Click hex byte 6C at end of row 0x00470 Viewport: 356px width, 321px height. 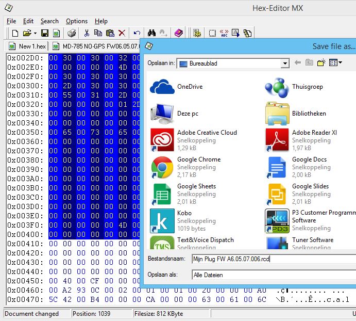pyautogui.click(x=262, y=299)
